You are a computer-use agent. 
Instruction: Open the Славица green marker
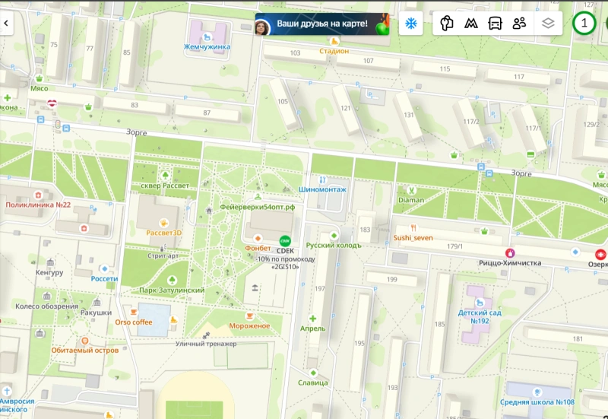click(x=313, y=373)
